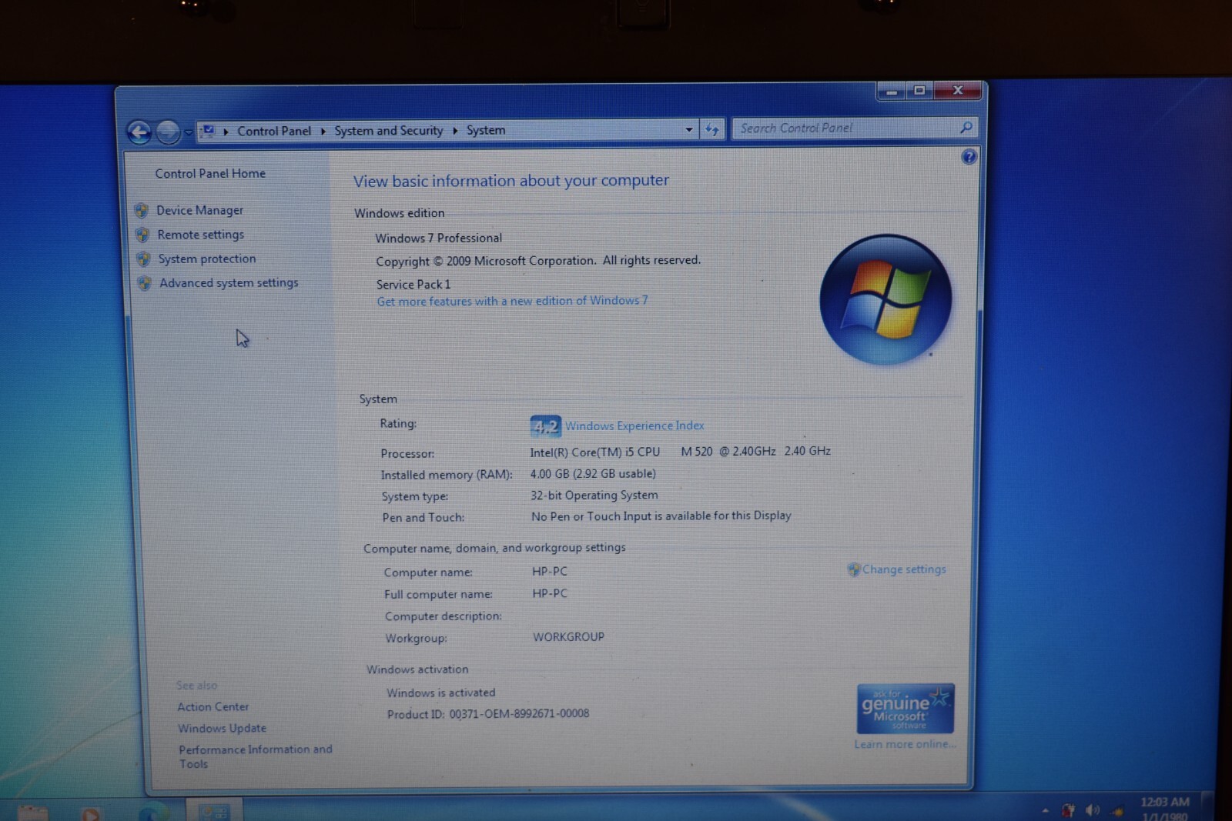Click Change settings for computer name
The image size is (1232, 821).
(x=904, y=569)
